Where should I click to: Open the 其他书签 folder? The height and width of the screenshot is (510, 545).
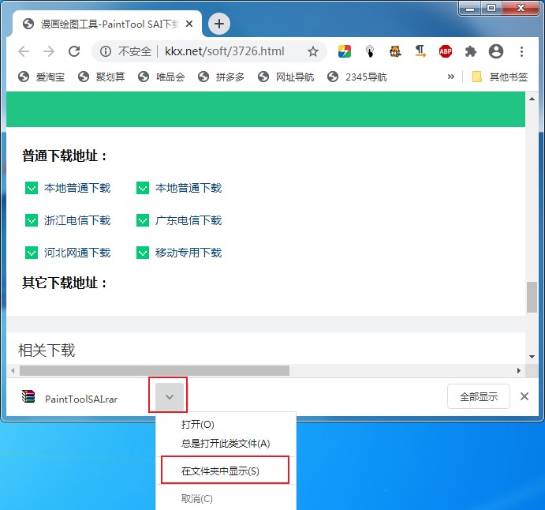point(500,77)
